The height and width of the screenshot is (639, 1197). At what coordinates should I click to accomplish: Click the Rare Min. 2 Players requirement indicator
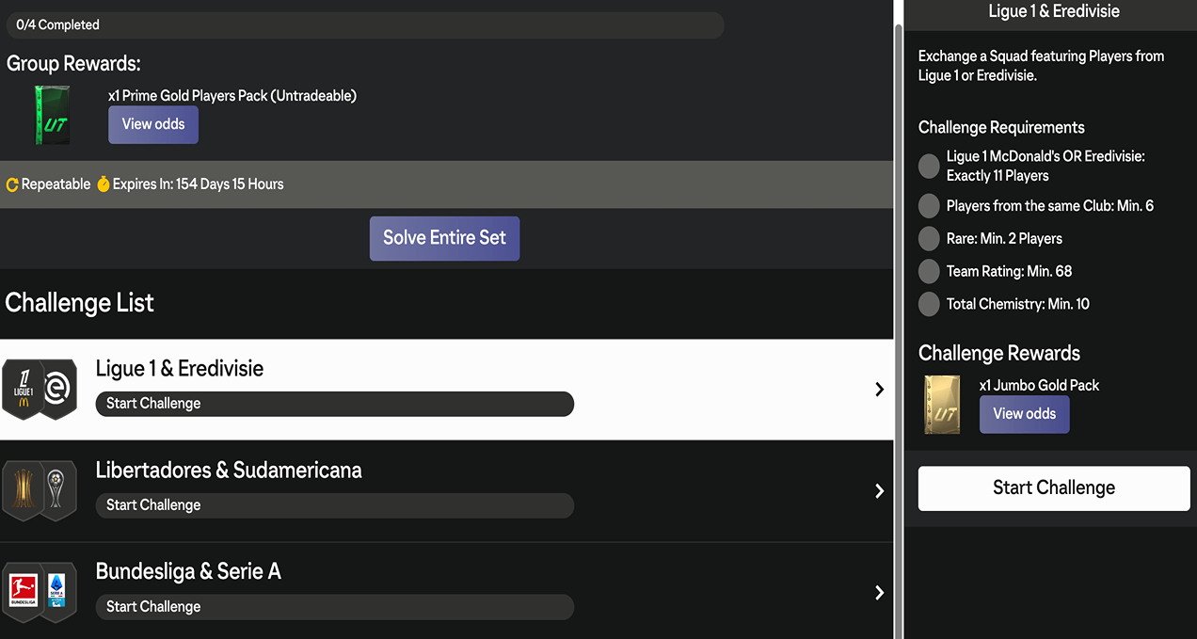929,239
